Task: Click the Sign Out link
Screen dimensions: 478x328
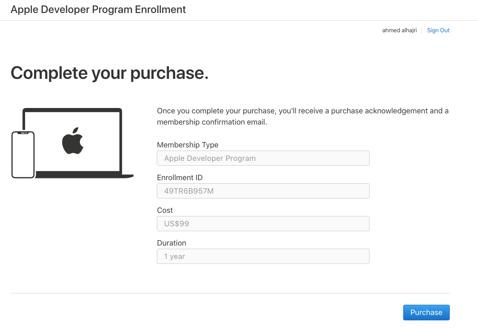Action: coord(438,30)
